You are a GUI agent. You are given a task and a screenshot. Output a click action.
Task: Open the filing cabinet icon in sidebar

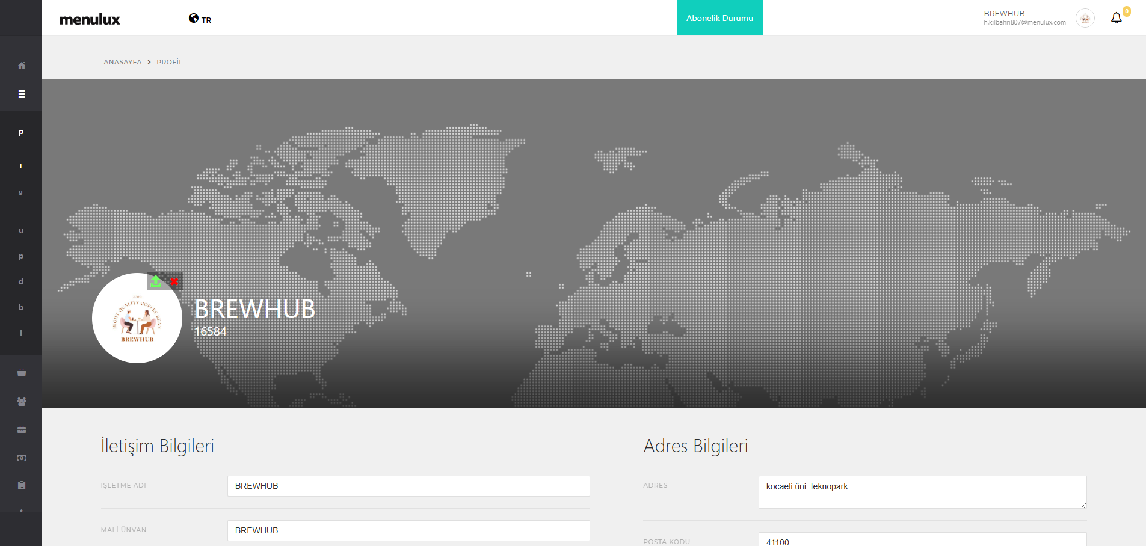pos(22,94)
